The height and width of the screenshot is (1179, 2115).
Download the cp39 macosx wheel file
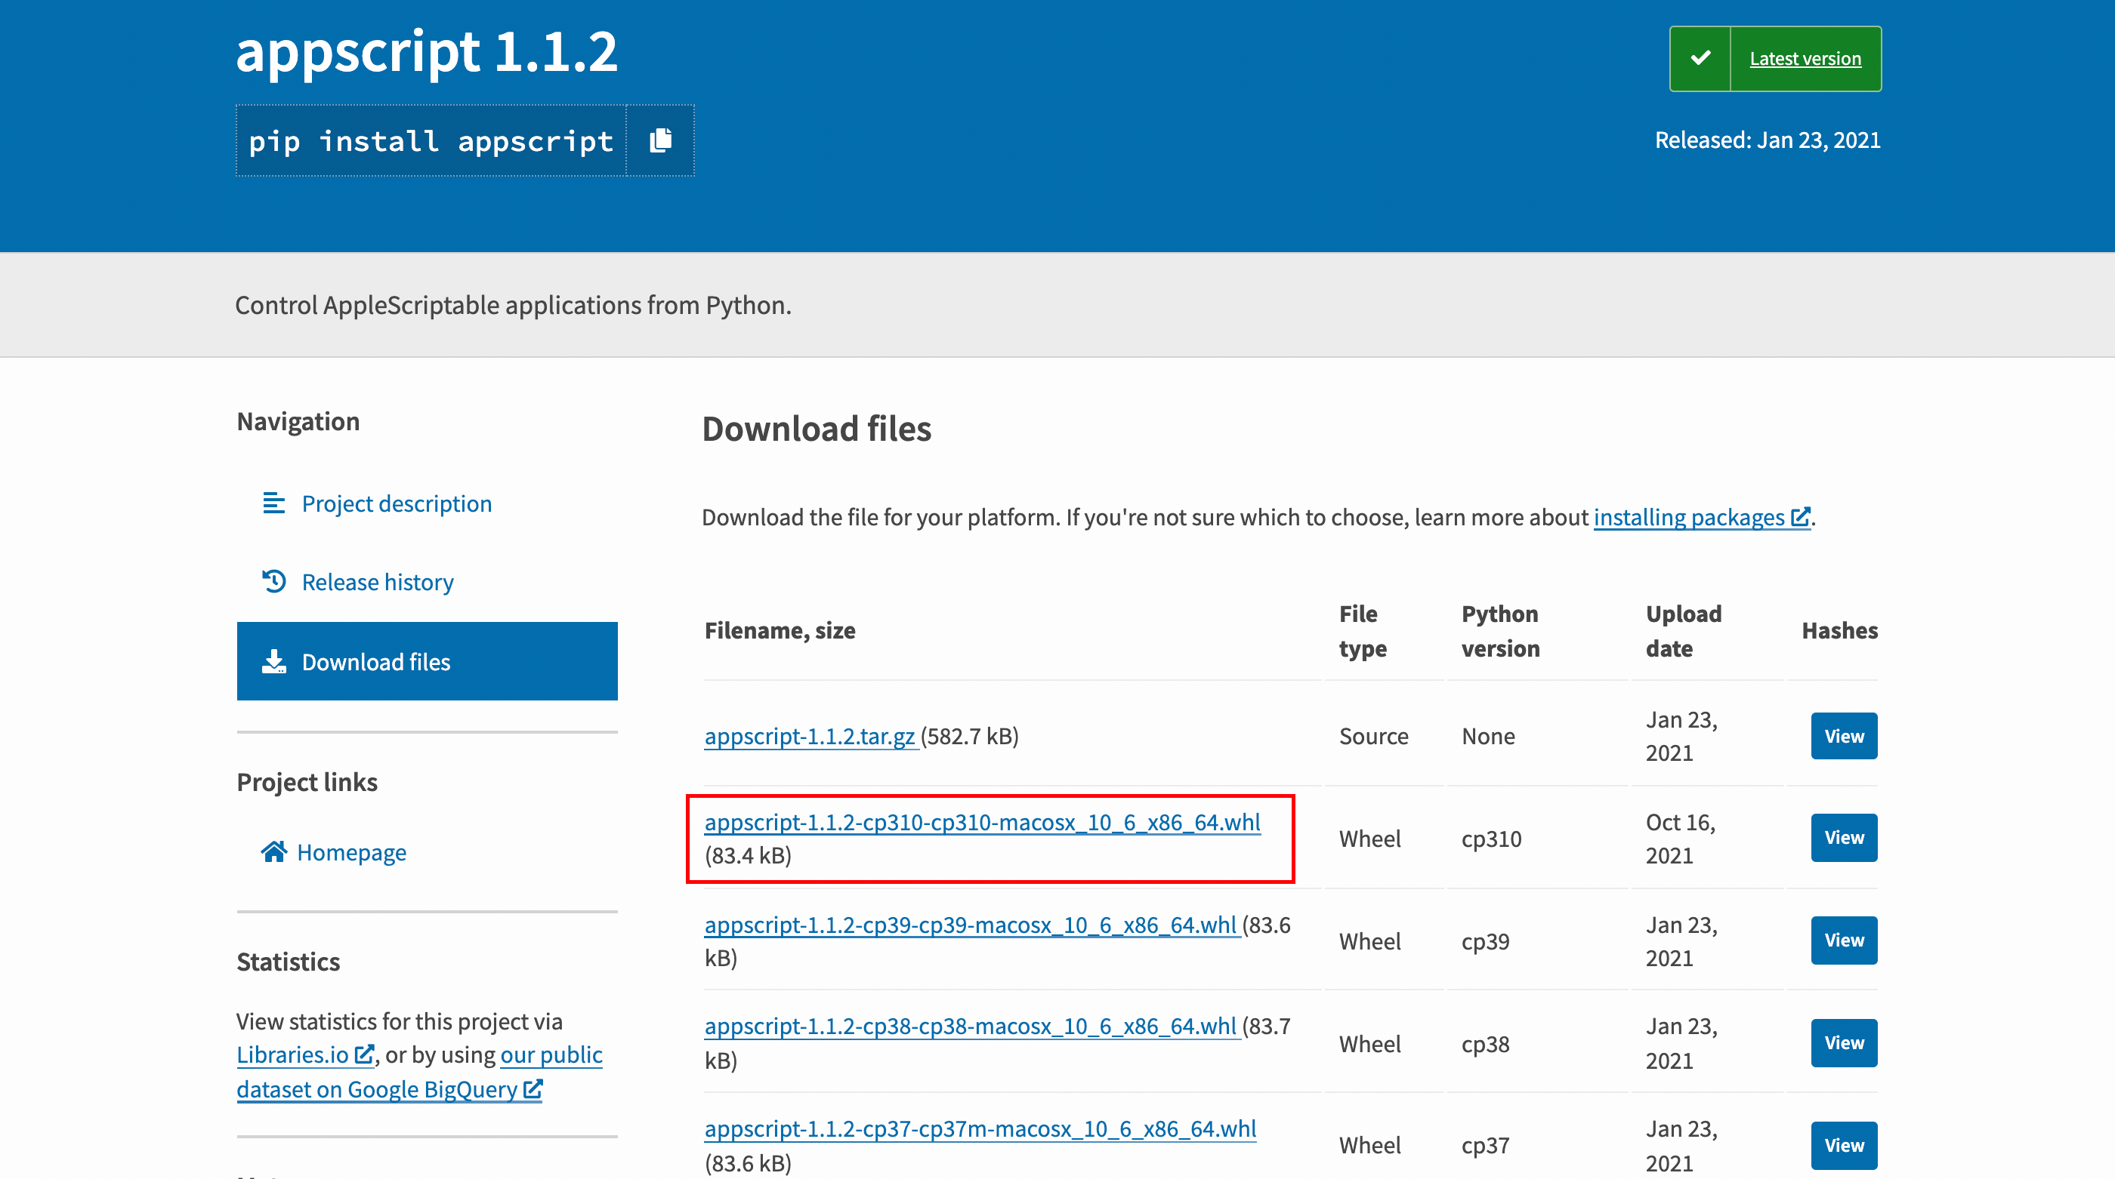click(971, 925)
